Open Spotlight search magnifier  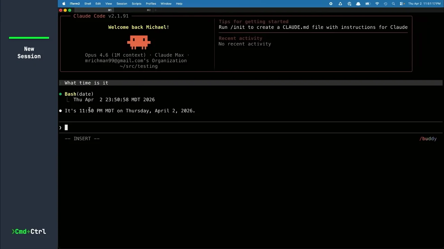pos(393,3)
